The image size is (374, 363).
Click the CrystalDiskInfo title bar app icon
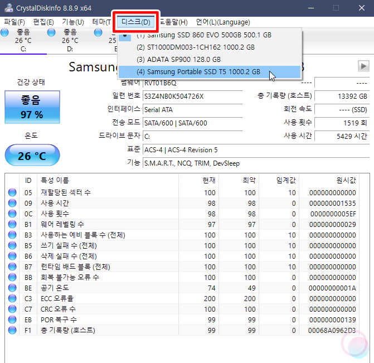click(x=9, y=8)
